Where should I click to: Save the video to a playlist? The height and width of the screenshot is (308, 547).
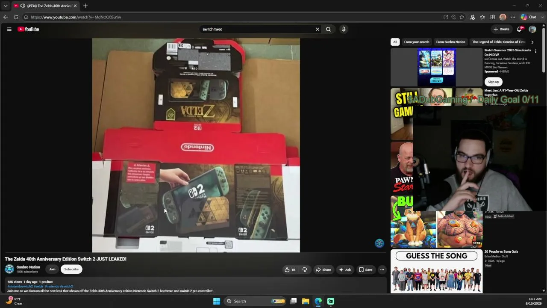point(366,269)
